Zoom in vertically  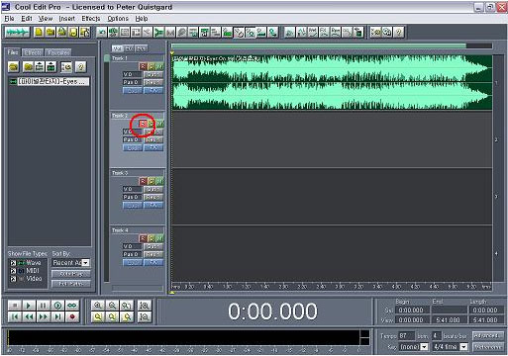pos(145,306)
